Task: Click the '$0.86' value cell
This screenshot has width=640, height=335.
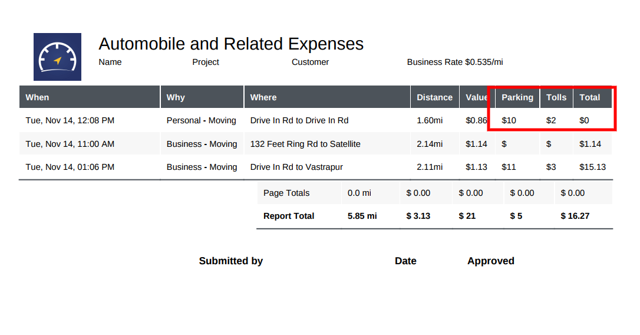Action: tap(476, 120)
